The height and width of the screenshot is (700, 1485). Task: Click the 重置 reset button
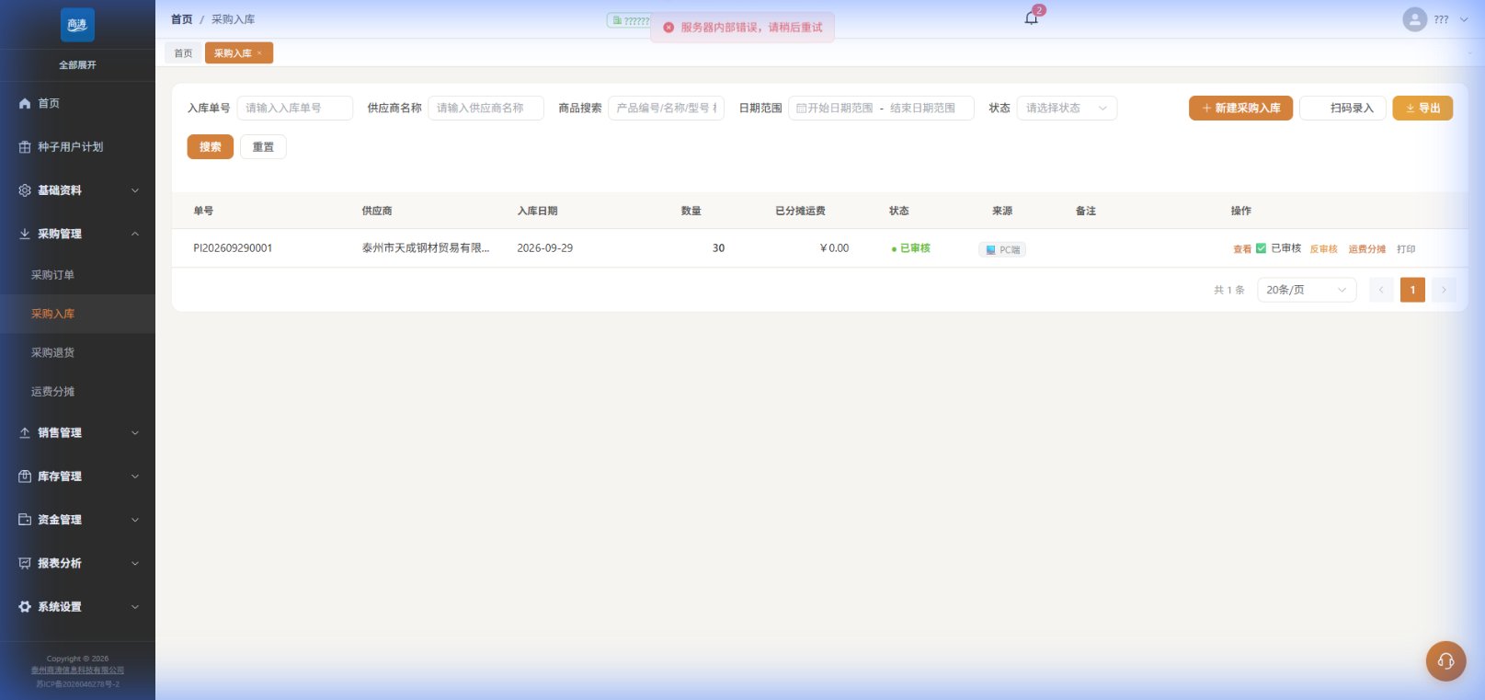[263, 147]
